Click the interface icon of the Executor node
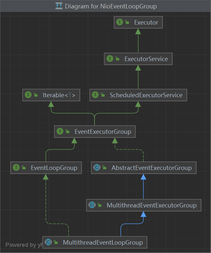 point(120,22)
